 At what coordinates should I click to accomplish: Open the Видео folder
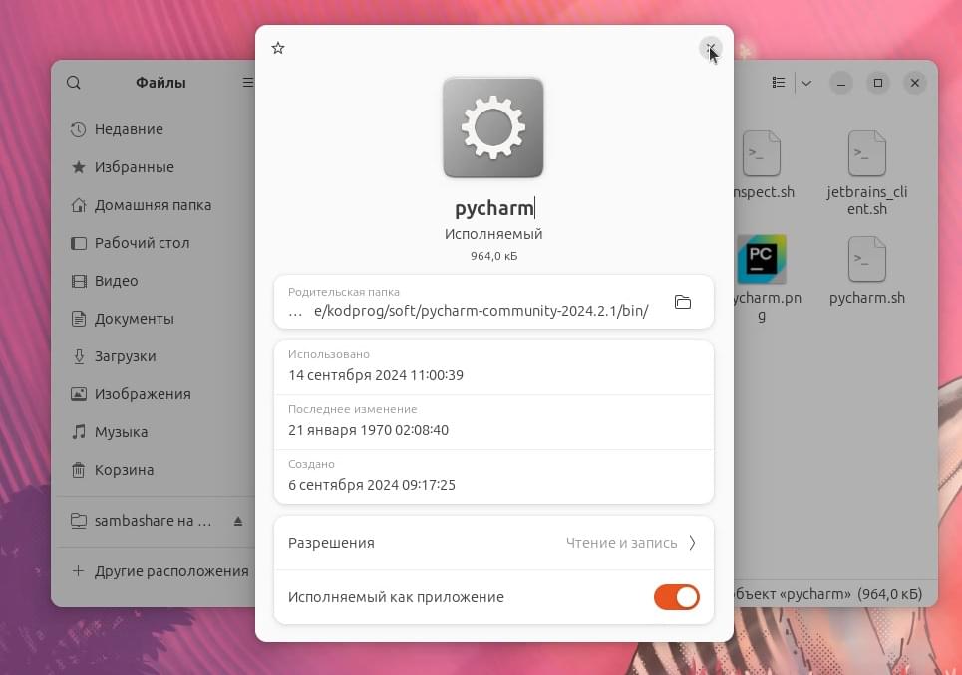tap(116, 281)
